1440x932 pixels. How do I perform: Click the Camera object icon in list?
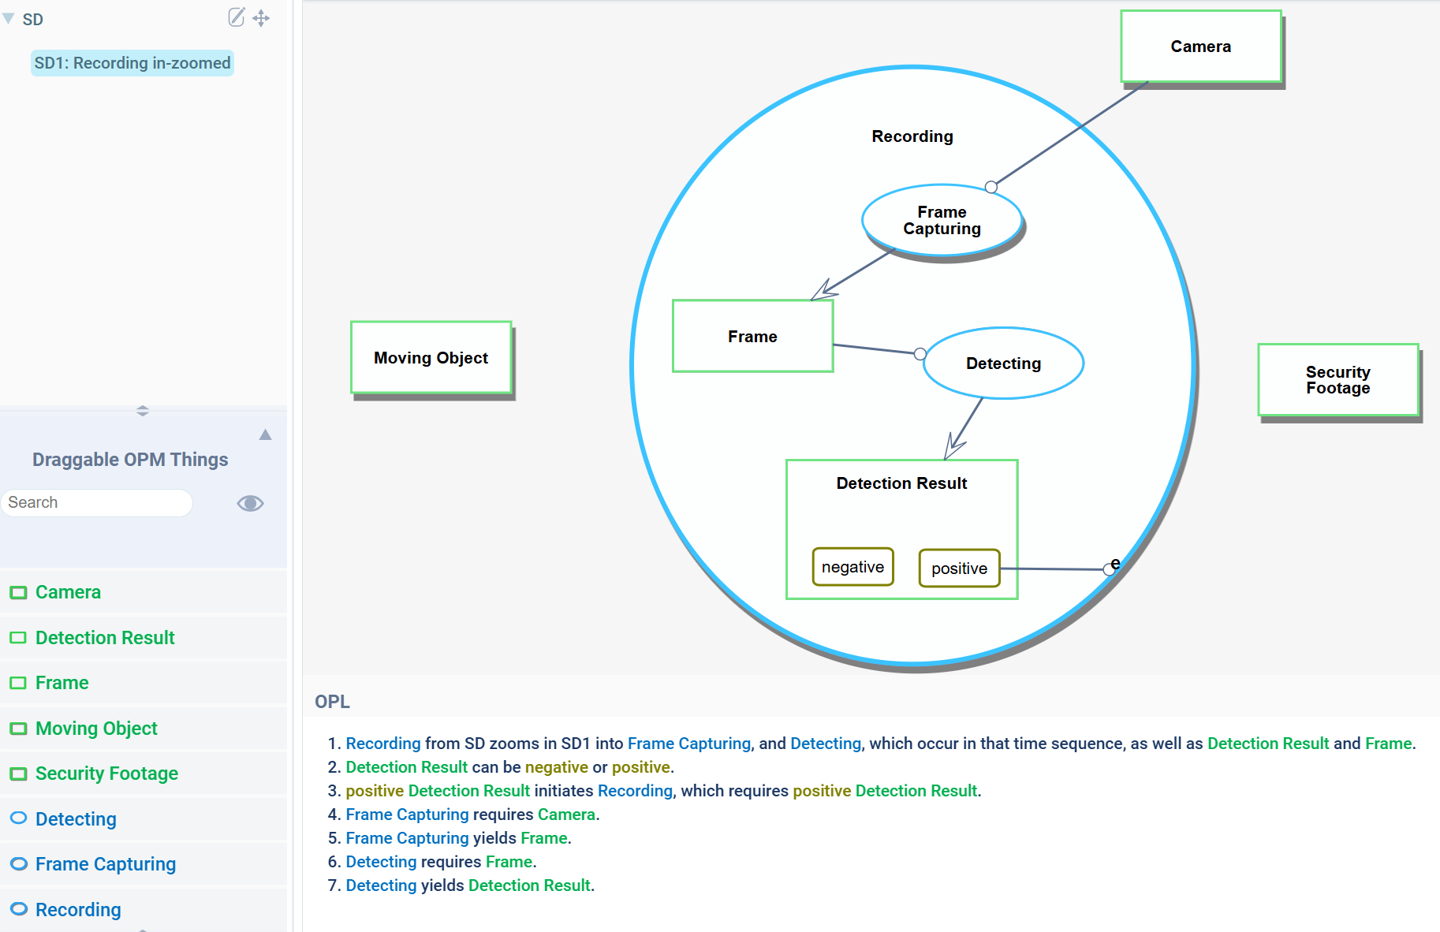click(x=18, y=592)
